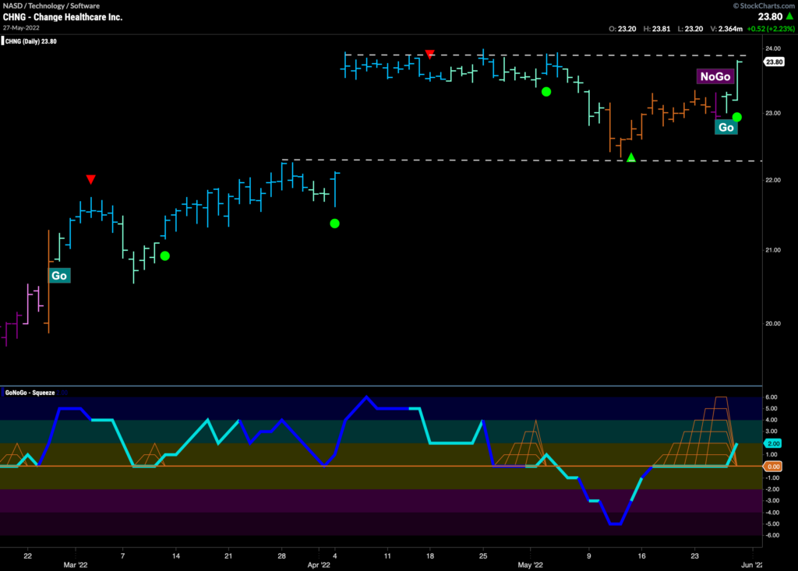Click the '16' date axis label in May
The image size is (798, 571).
pyautogui.click(x=642, y=555)
